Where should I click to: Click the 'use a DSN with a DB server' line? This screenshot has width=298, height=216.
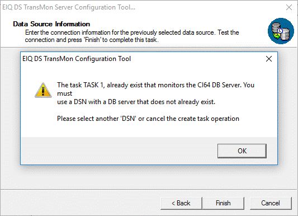coord(136,102)
